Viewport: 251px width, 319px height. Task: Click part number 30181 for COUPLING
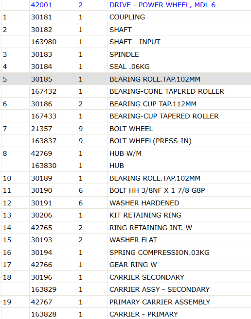(x=41, y=17)
